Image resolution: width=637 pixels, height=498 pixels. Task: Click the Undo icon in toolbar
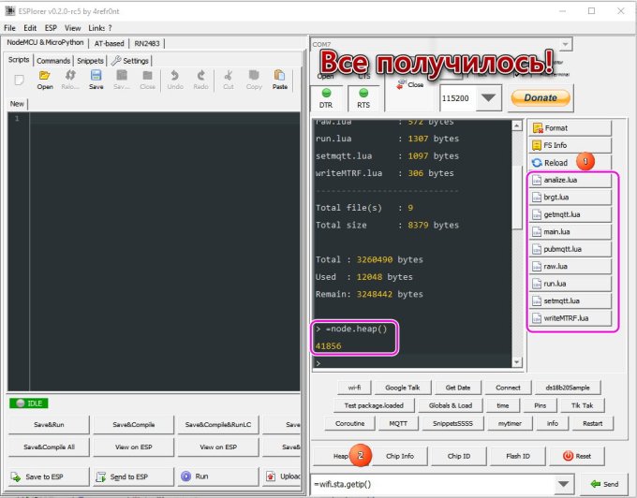(x=174, y=80)
